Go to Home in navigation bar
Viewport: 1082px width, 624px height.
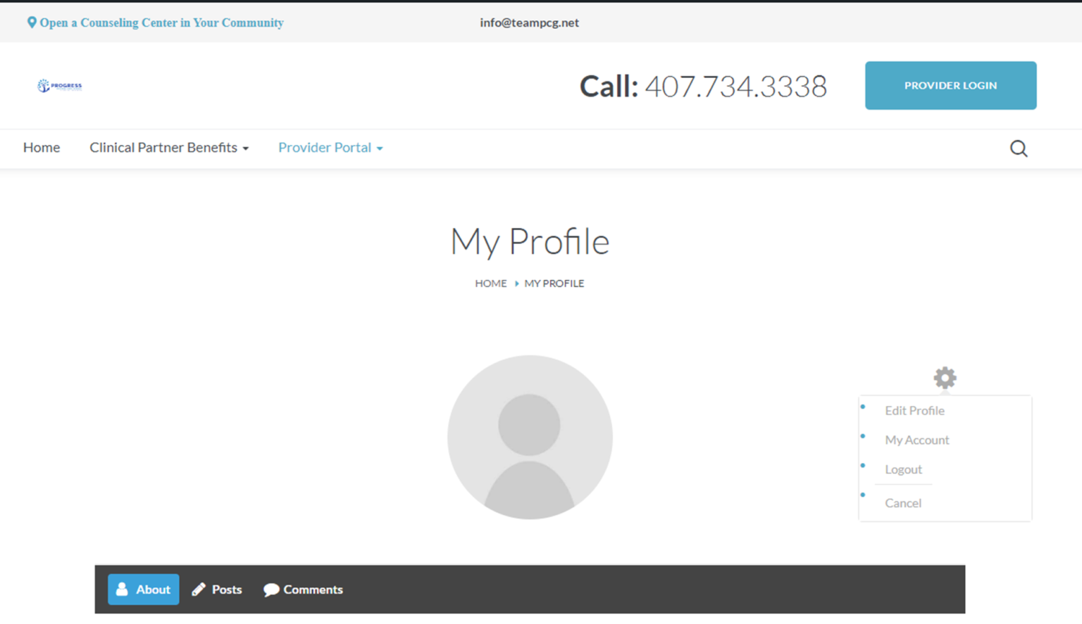pyautogui.click(x=42, y=148)
